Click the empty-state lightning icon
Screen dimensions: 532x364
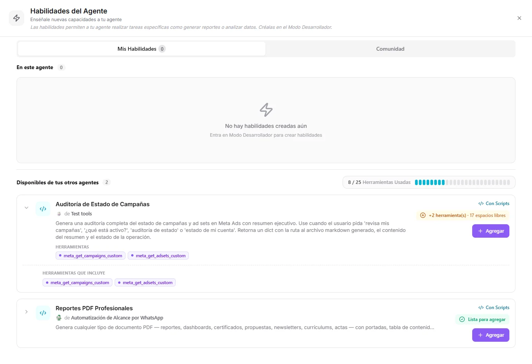[x=266, y=110]
